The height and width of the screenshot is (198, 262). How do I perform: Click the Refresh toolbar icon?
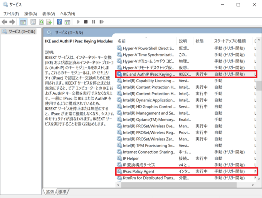(41, 22)
